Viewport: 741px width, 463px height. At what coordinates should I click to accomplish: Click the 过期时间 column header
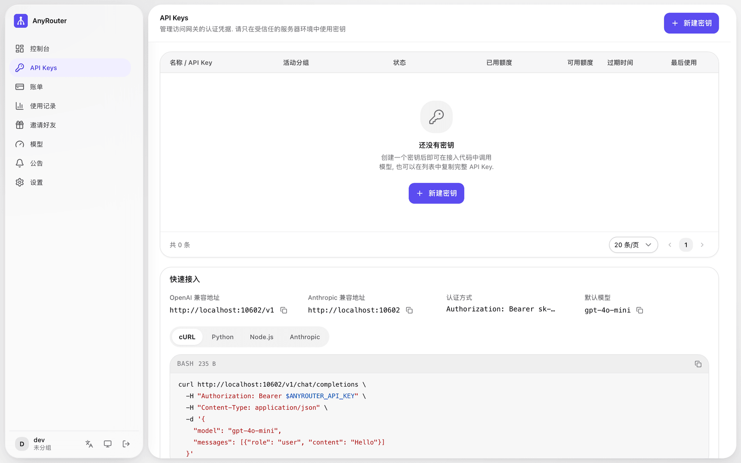point(620,63)
